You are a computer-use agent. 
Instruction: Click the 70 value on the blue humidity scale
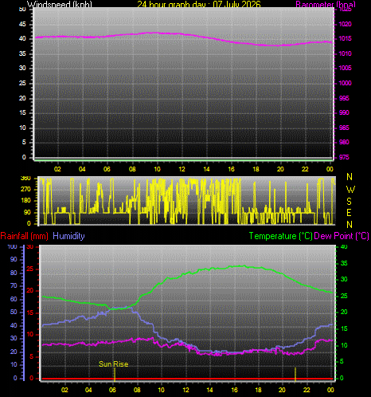[x=14, y=285]
